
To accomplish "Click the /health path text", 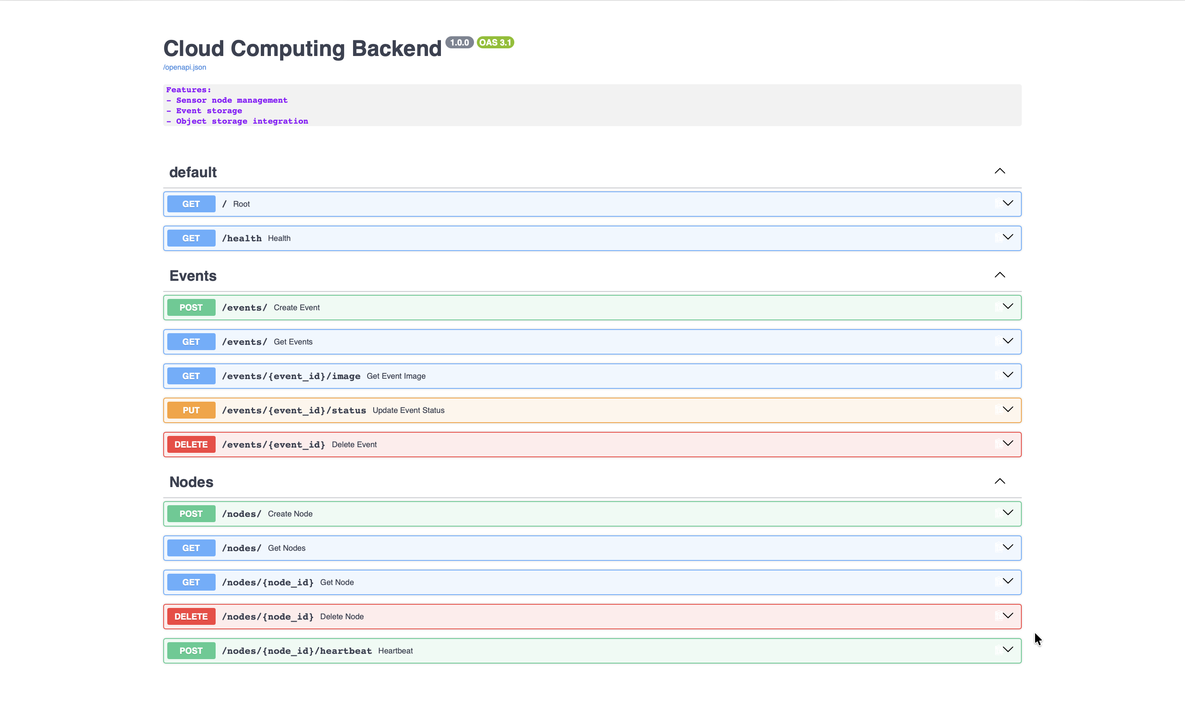I will click(x=242, y=239).
